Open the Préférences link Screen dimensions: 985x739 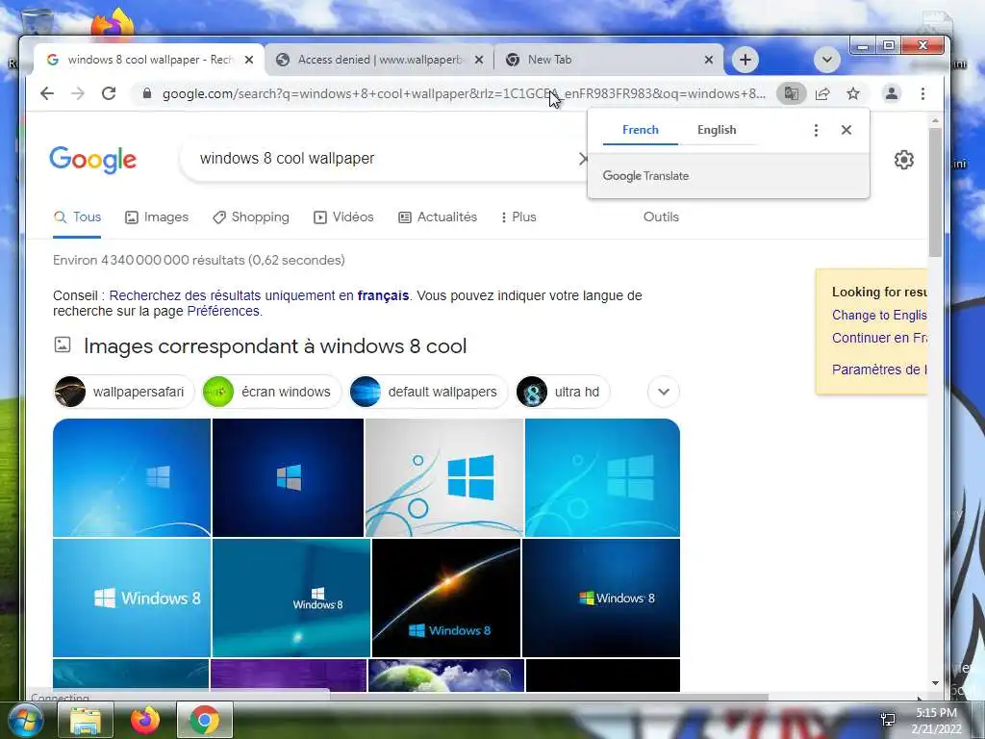(223, 312)
